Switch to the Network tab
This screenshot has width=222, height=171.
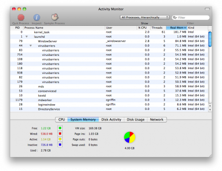click(x=157, y=120)
